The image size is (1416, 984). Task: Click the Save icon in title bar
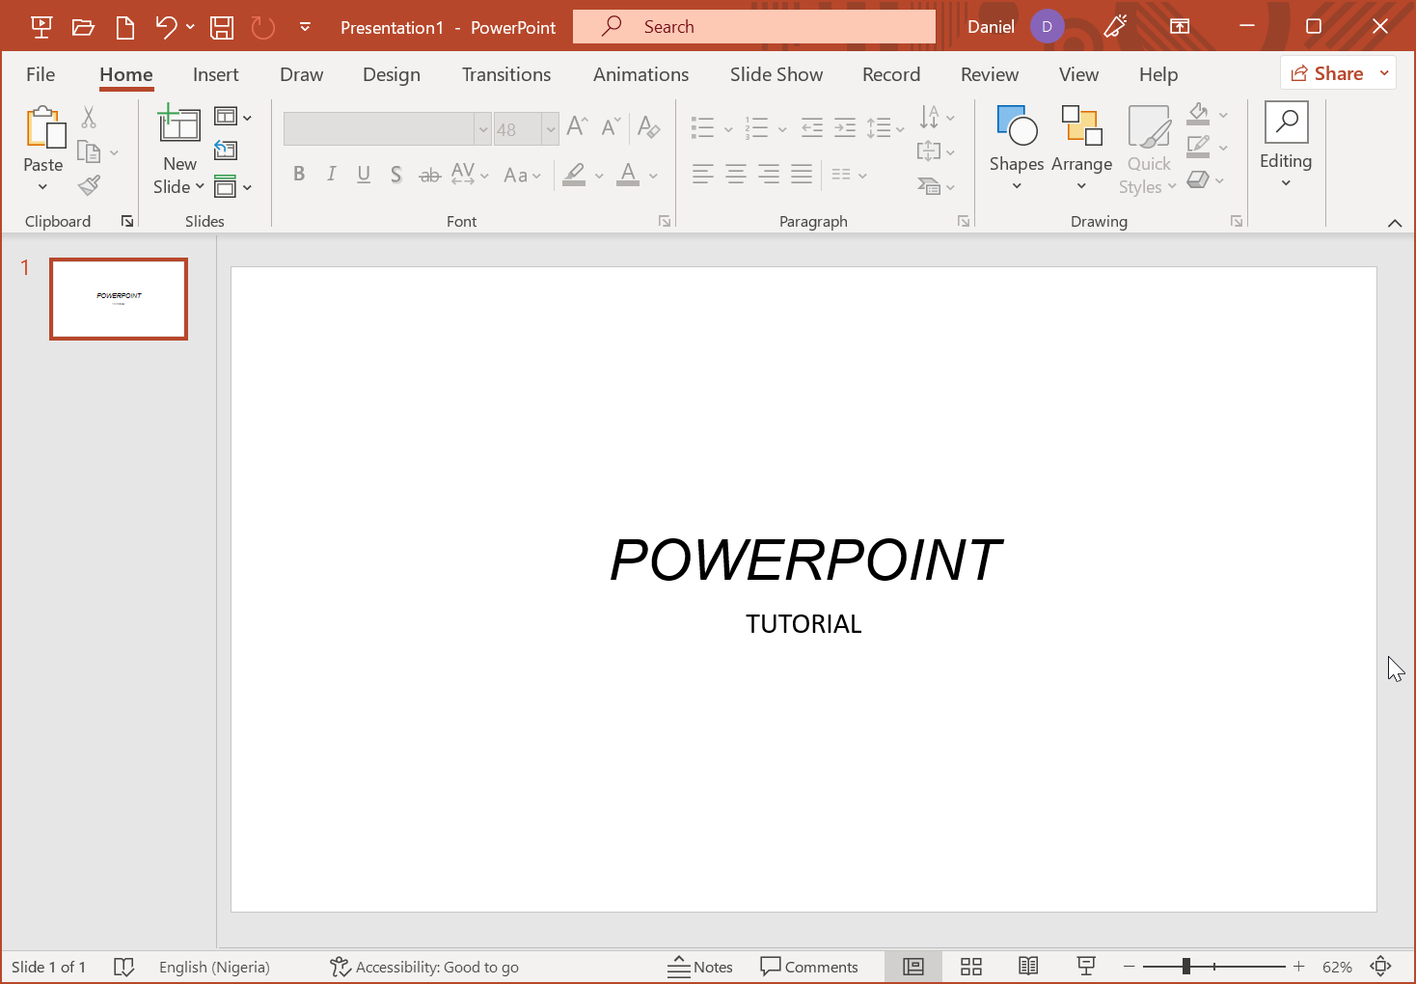(222, 27)
